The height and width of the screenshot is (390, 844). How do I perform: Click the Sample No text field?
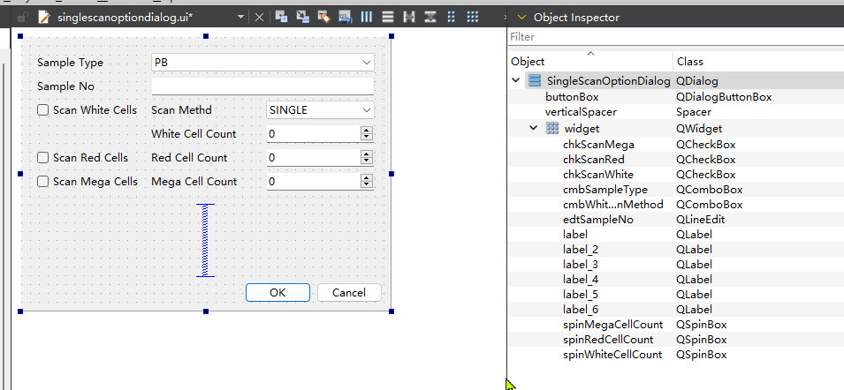pos(262,86)
